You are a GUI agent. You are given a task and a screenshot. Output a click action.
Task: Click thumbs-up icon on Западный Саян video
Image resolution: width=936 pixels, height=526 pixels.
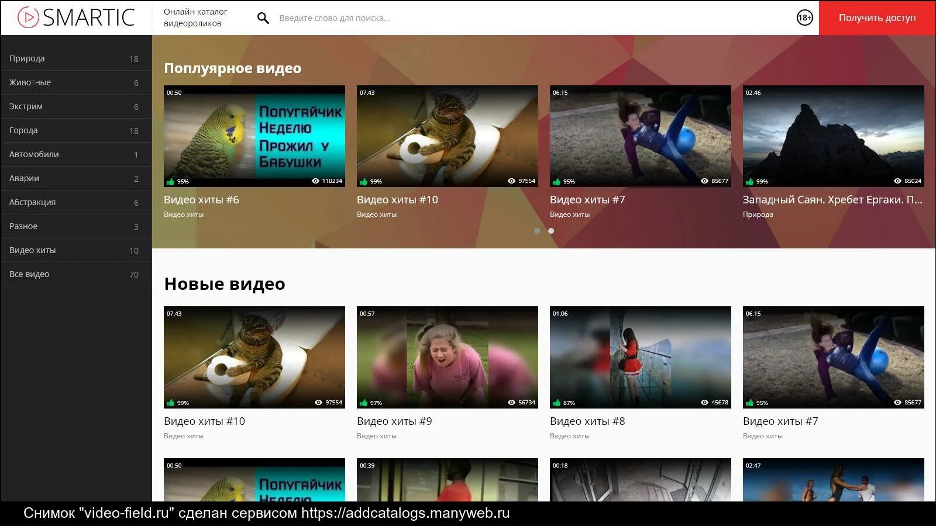[750, 181]
